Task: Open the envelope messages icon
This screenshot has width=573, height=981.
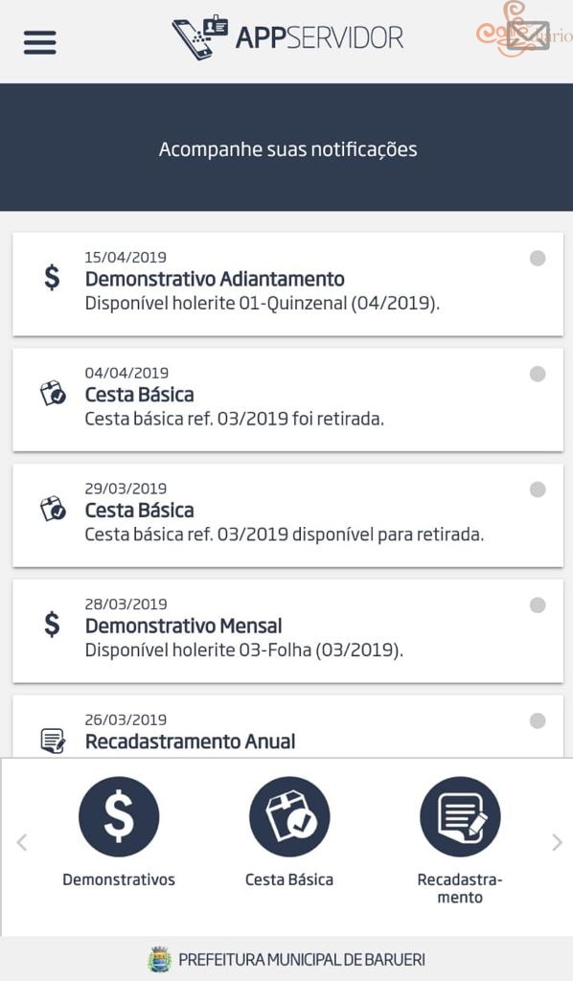Action: [x=528, y=36]
